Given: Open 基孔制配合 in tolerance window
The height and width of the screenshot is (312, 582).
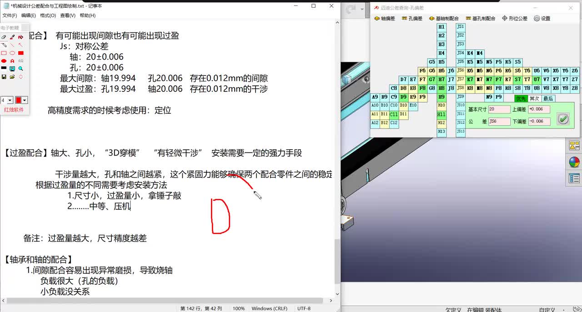Looking at the screenshot, I should point(481,19).
